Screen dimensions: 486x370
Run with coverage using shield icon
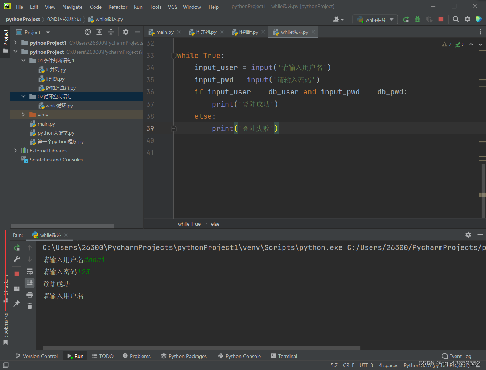pyautogui.click(x=429, y=19)
